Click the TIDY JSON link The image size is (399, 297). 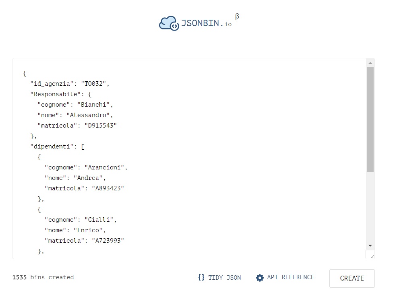pyautogui.click(x=224, y=277)
